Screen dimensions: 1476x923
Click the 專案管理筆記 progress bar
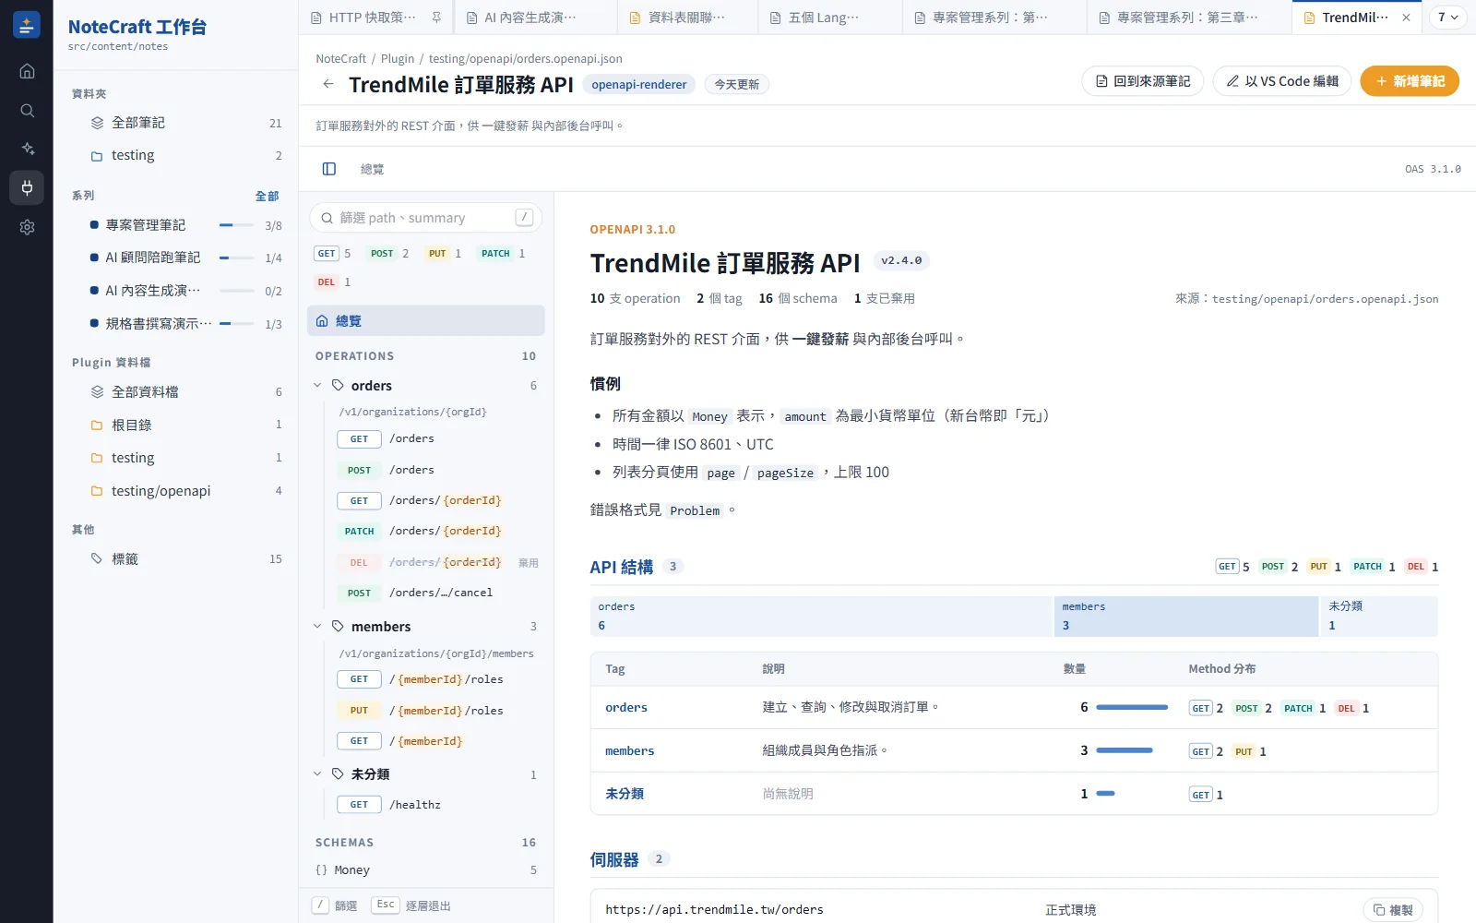[237, 225]
